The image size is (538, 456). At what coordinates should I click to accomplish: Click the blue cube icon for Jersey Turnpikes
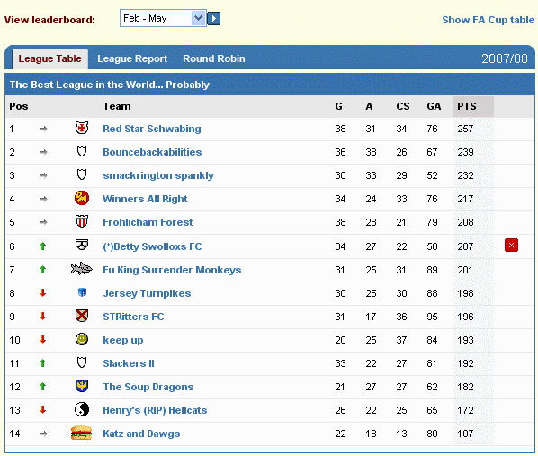tap(83, 292)
